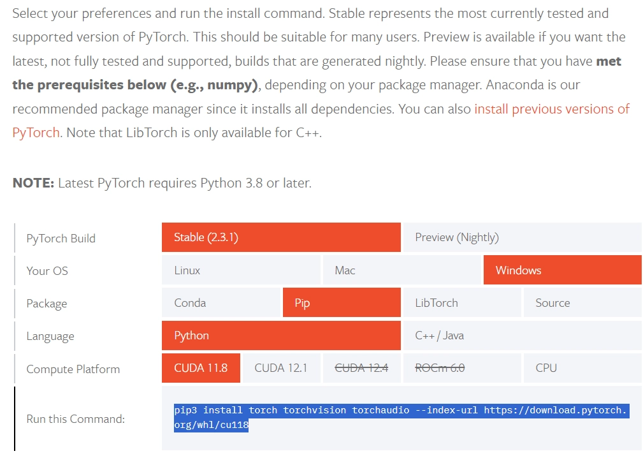
Task: Choose Mac as your OS
Action: pos(401,270)
